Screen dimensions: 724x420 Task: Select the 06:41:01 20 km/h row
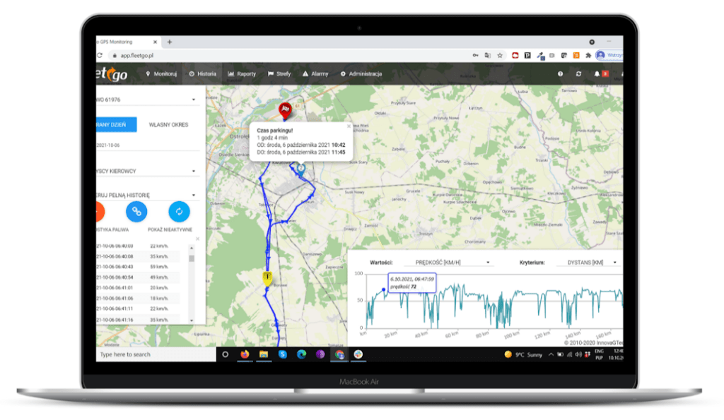click(x=138, y=288)
